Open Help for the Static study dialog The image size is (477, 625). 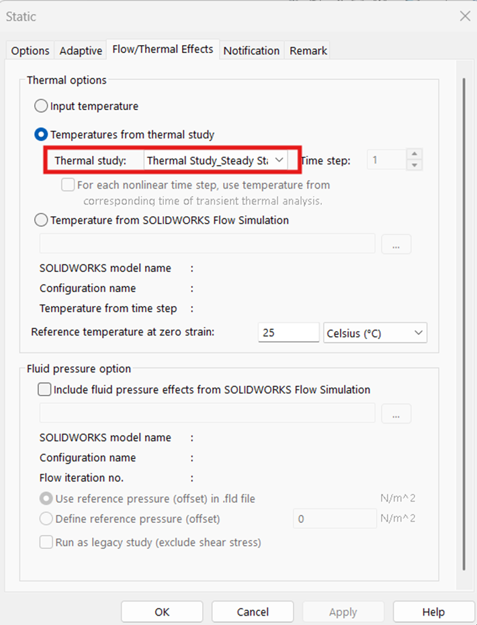(x=433, y=612)
